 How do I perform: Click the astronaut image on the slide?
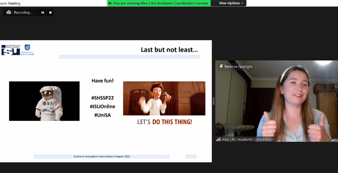tap(44, 101)
